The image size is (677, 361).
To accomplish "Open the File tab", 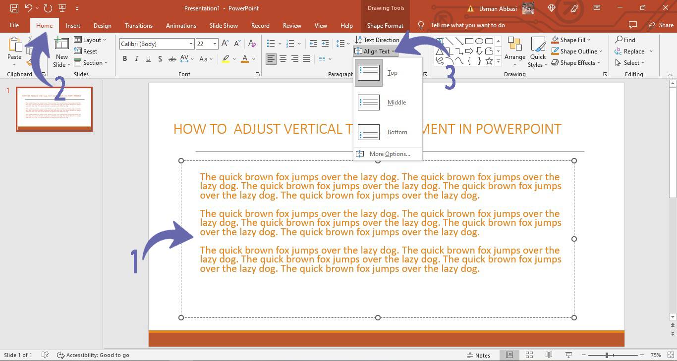I will click(14, 25).
